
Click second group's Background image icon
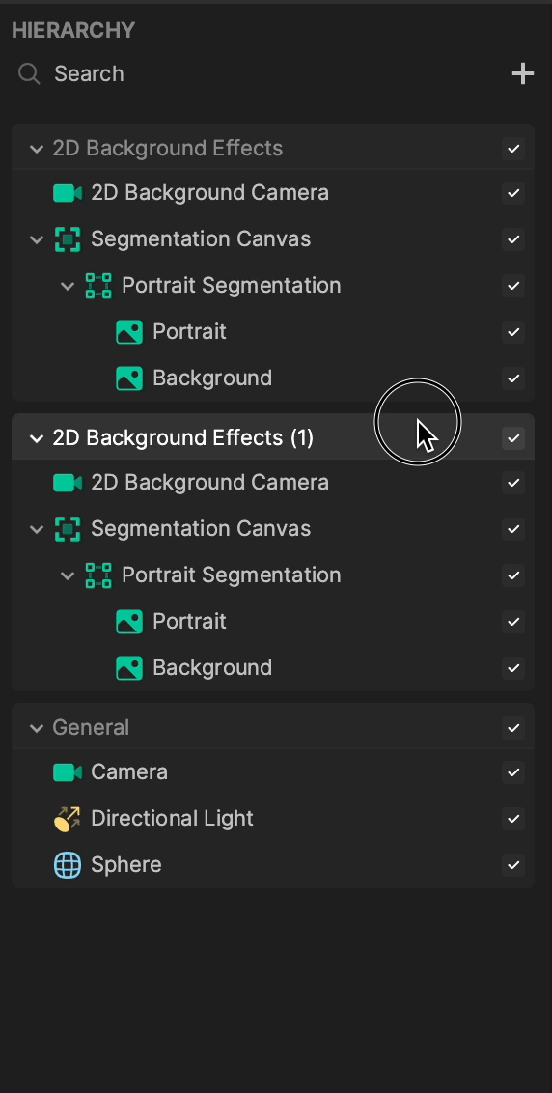pos(129,668)
